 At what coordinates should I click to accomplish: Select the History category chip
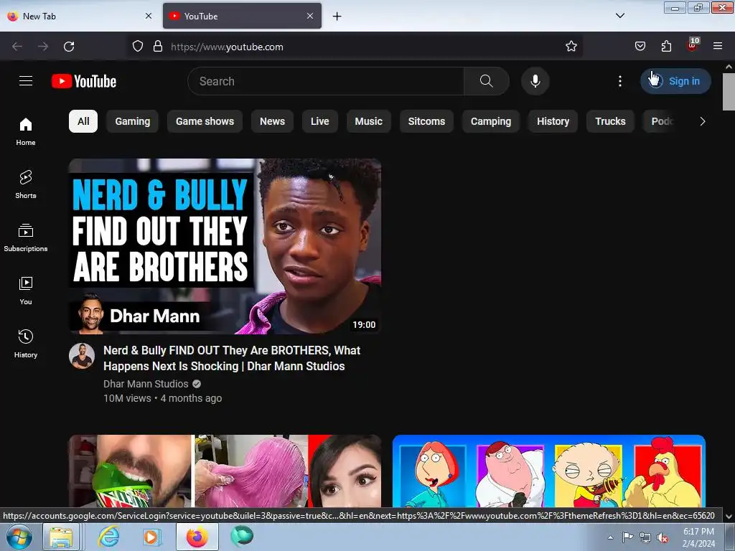553,121
